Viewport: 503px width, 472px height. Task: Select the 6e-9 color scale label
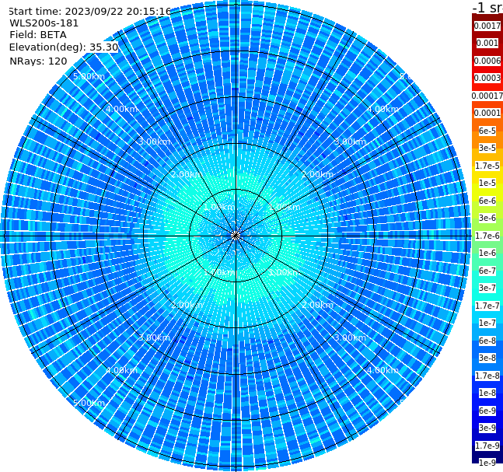click(487, 411)
